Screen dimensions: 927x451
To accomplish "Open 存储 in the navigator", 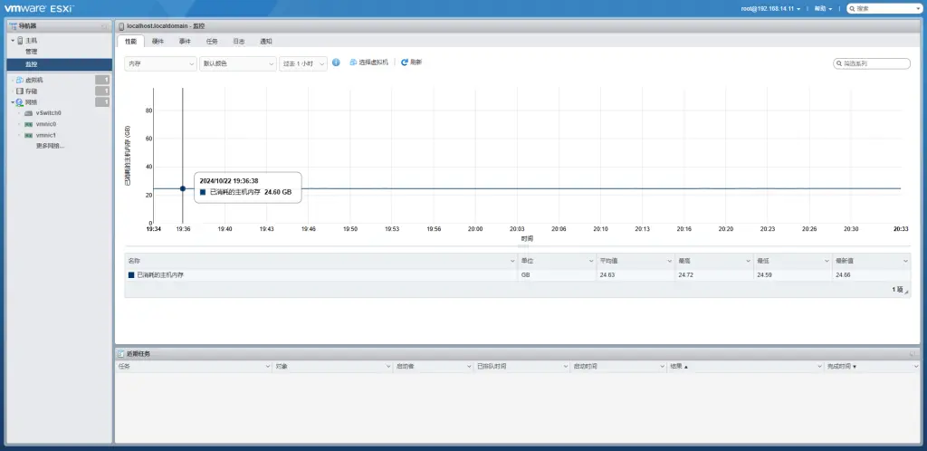I will click(x=32, y=91).
